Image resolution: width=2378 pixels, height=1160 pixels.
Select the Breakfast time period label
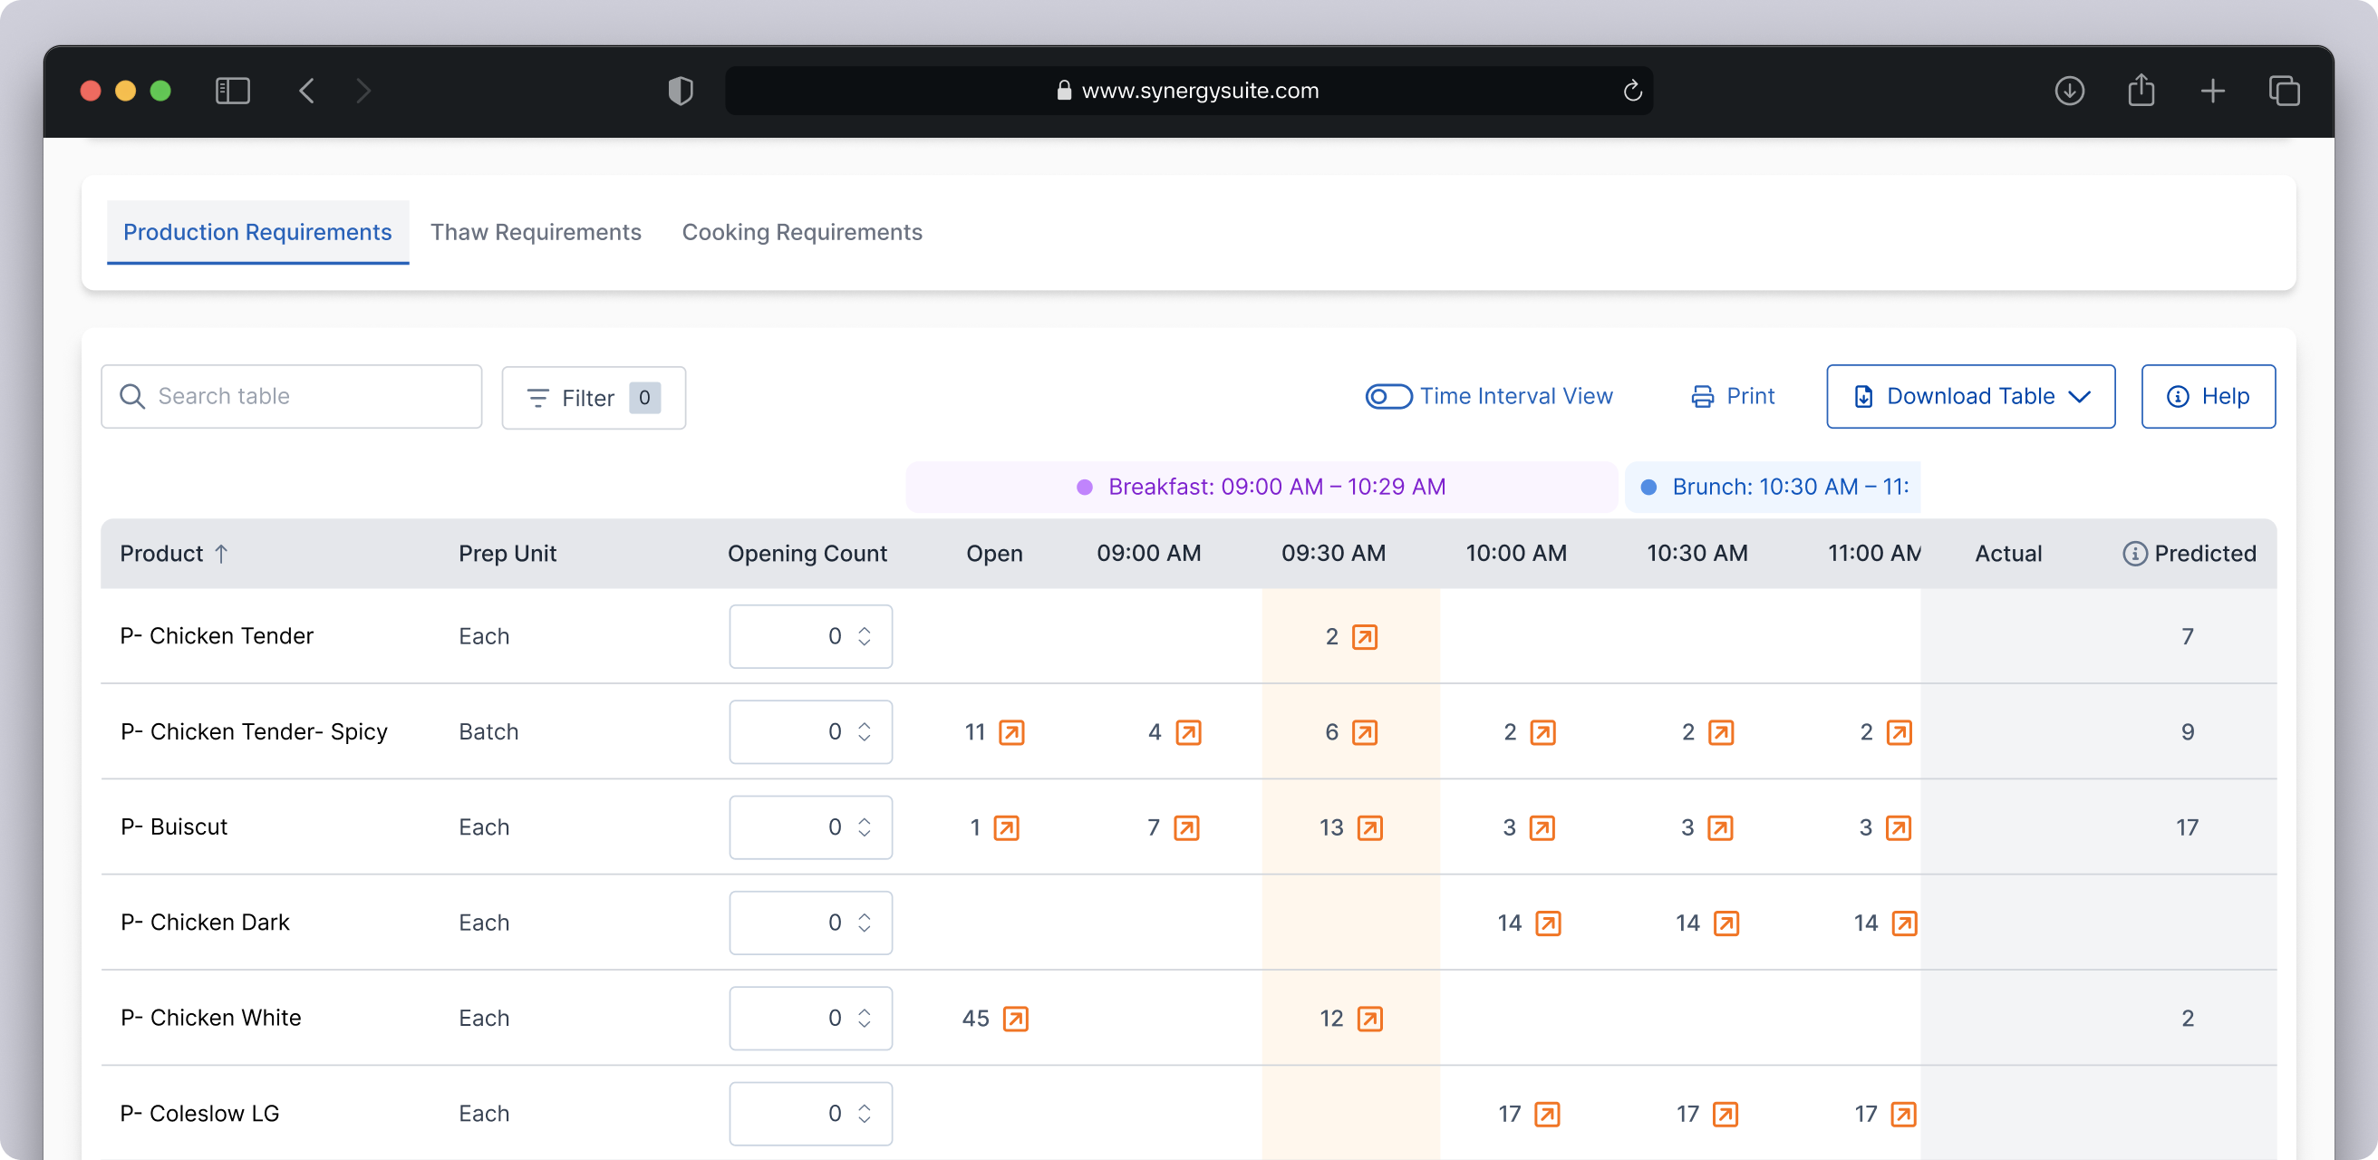pyautogui.click(x=1261, y=488)
